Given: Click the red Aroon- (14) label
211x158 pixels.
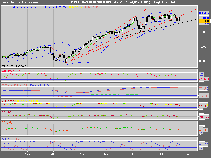Looking at the screenshot, I should click(18, 139).
